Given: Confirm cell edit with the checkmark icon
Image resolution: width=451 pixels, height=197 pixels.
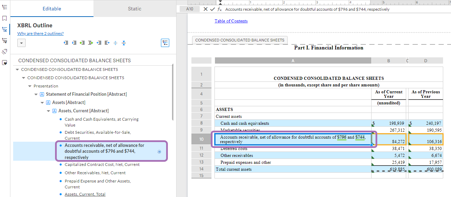Looking at the screenshot, I should coord(212,9).
